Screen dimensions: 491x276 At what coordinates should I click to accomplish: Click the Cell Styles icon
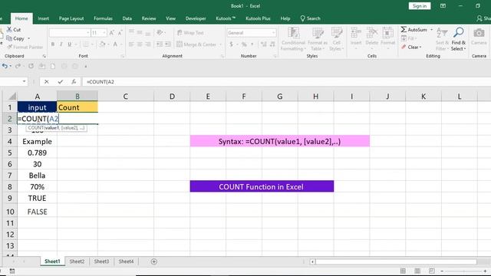click(337, 32)
